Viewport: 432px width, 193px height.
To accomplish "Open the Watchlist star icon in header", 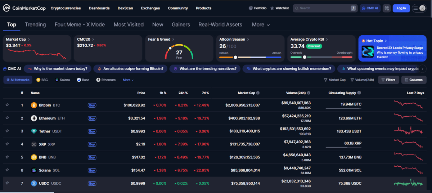I will [x=272, y=8].
